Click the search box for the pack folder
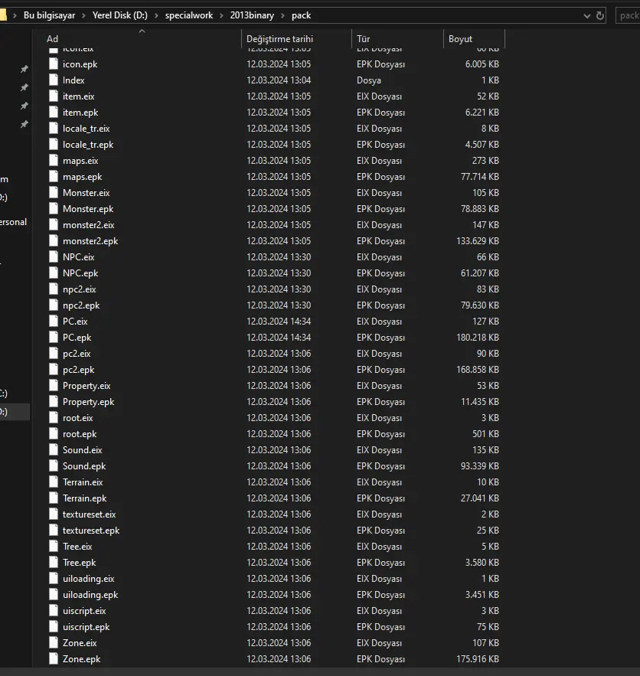The height and width of the screenshot is (676, 640). pos(628,15)
